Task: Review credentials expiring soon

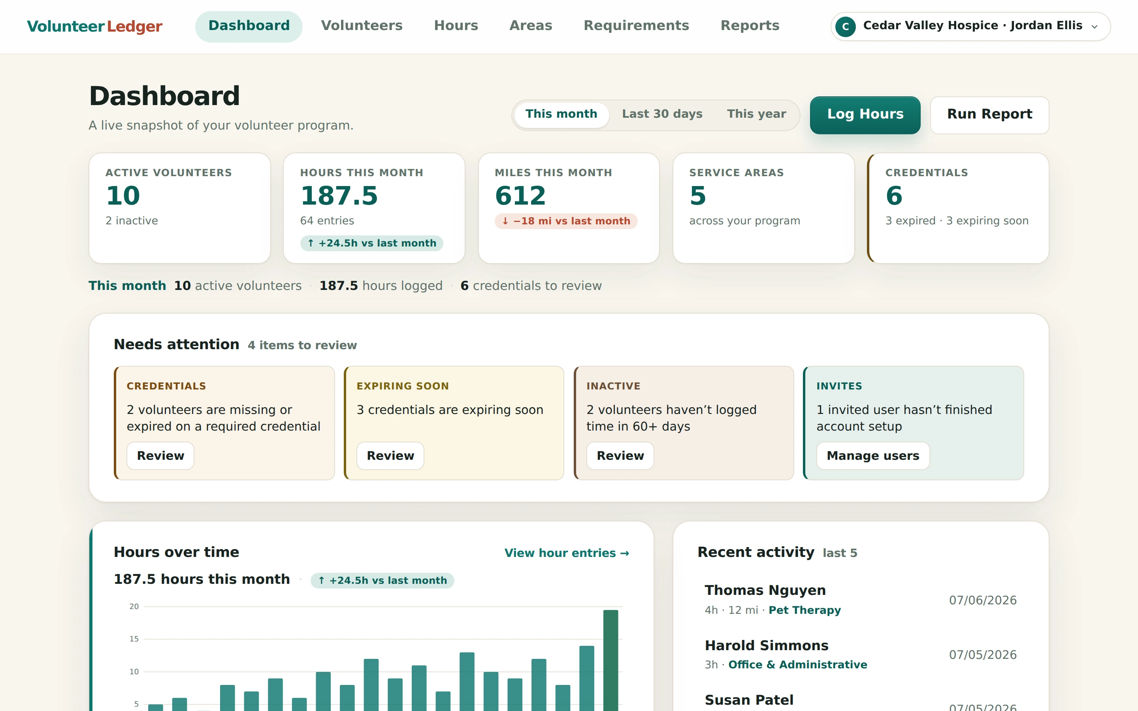Action: (390, 456)
